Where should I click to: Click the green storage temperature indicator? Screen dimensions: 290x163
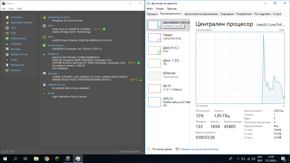141,79
